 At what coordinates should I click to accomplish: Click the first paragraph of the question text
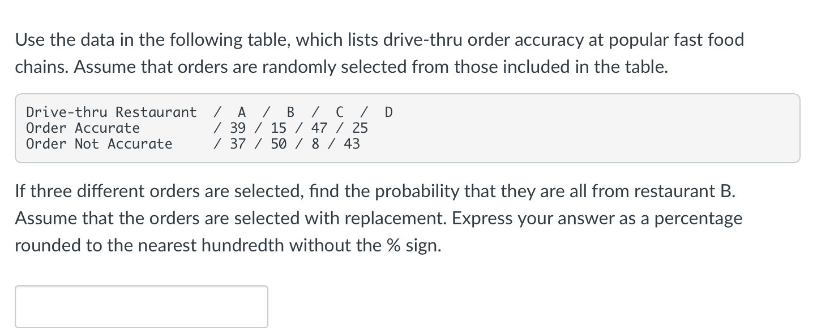379,53
